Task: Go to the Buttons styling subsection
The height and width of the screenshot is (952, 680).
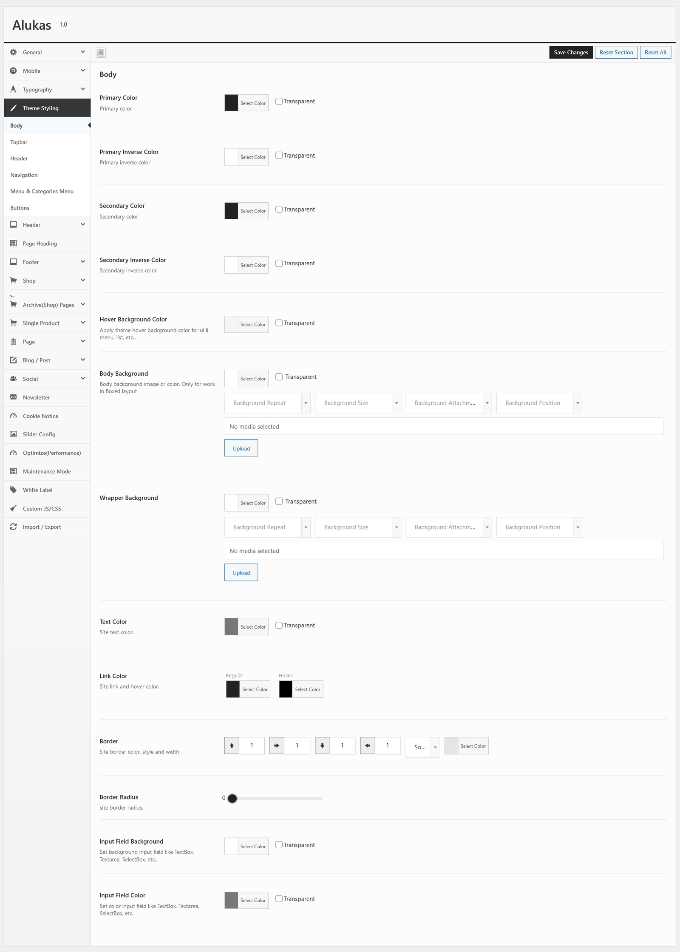Action: click(20, 208)
